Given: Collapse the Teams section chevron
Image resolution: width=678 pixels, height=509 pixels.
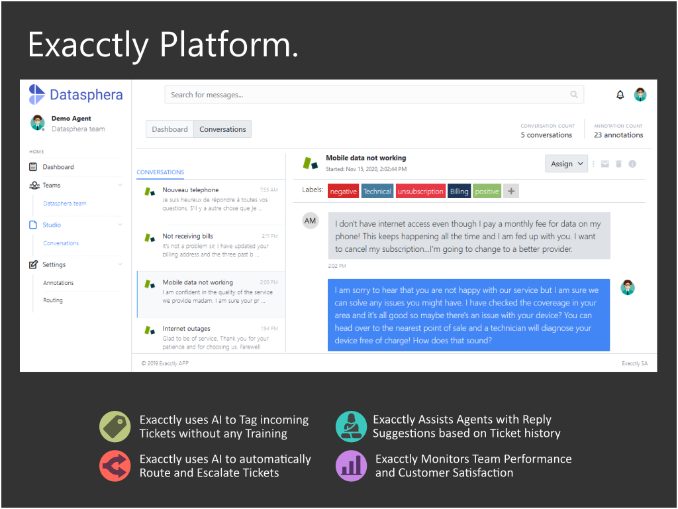Looking at the screenshot, I should click(121, 186).
